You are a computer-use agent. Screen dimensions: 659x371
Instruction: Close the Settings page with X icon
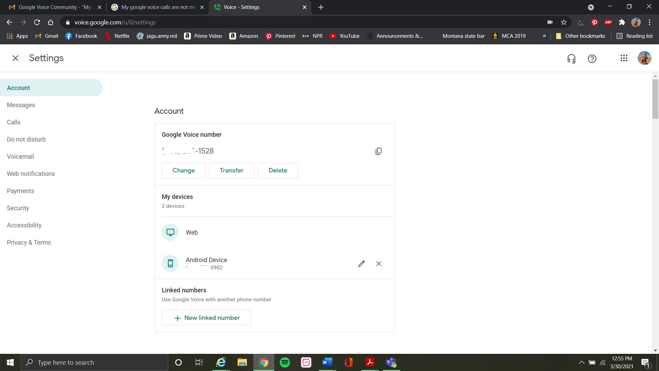point(15,58)
